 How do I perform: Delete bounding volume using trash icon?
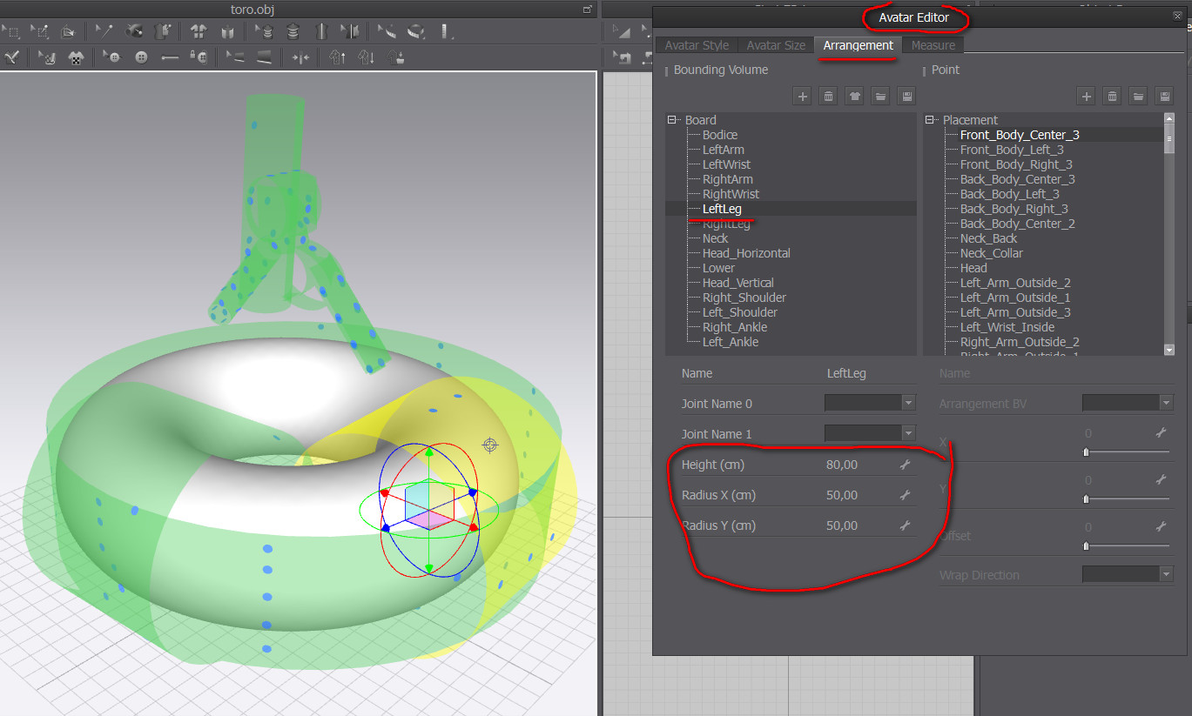coord(829,97)
